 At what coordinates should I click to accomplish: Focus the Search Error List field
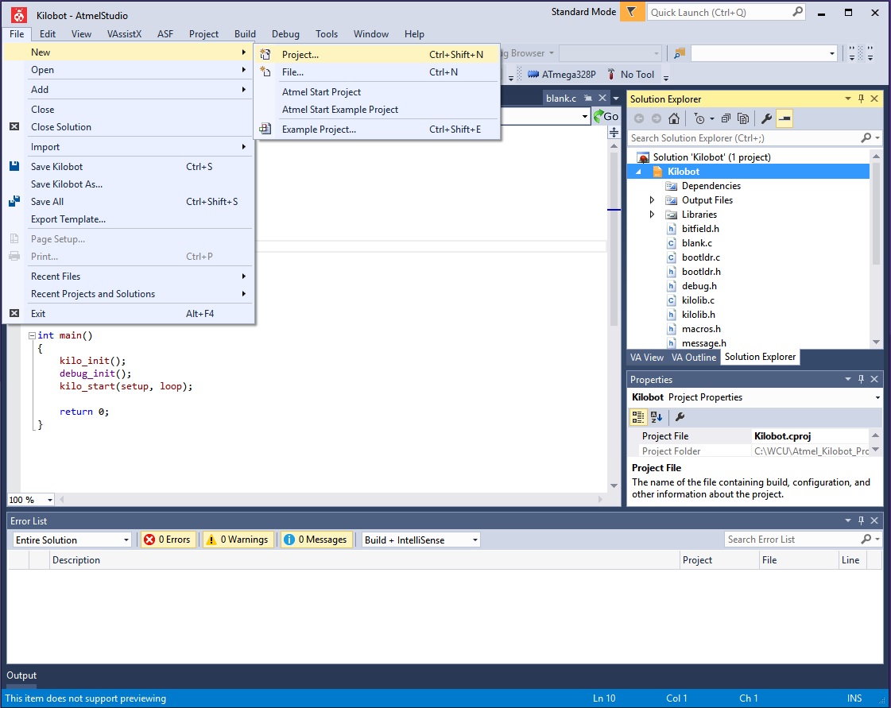(x=792, y=540)
